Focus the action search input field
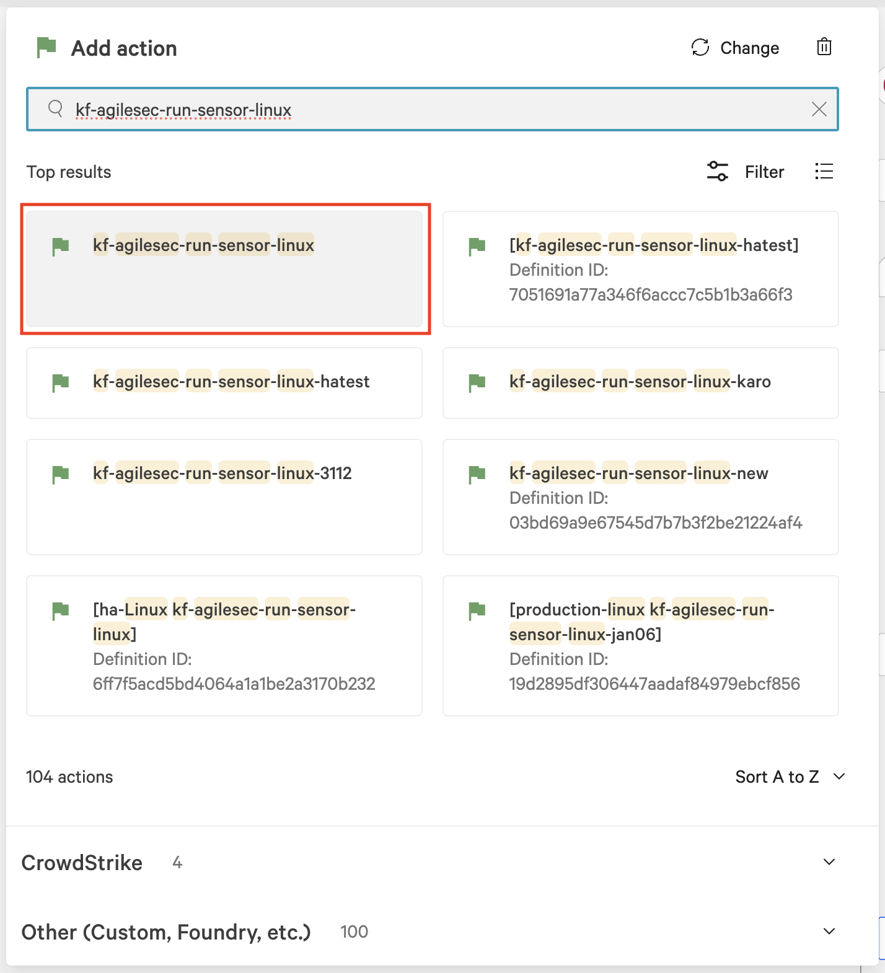Screen dimensions: 885x973 [434, 110]
